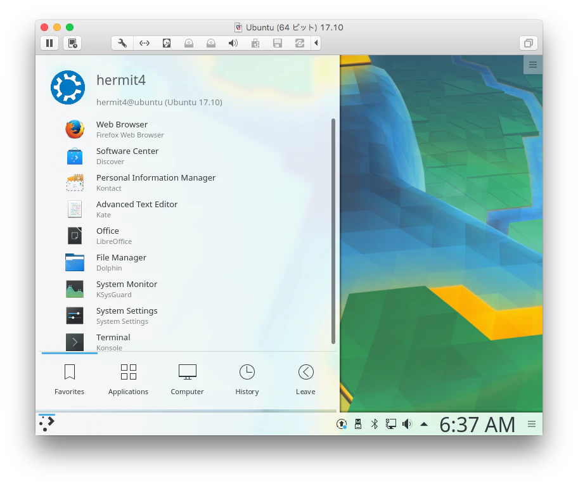
Task: Open the Leave tab
Action: (305, 380)
